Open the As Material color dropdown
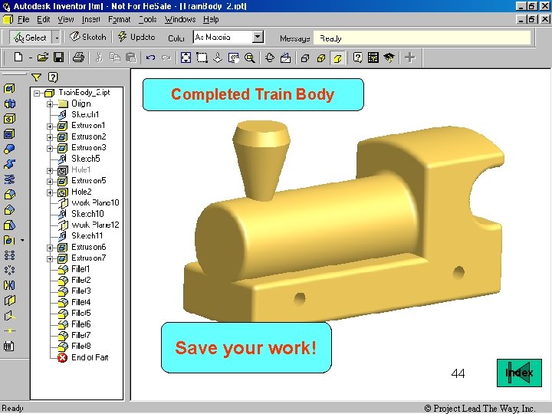The height and width of the screenshot is (414, 552). tap(258, 37)
